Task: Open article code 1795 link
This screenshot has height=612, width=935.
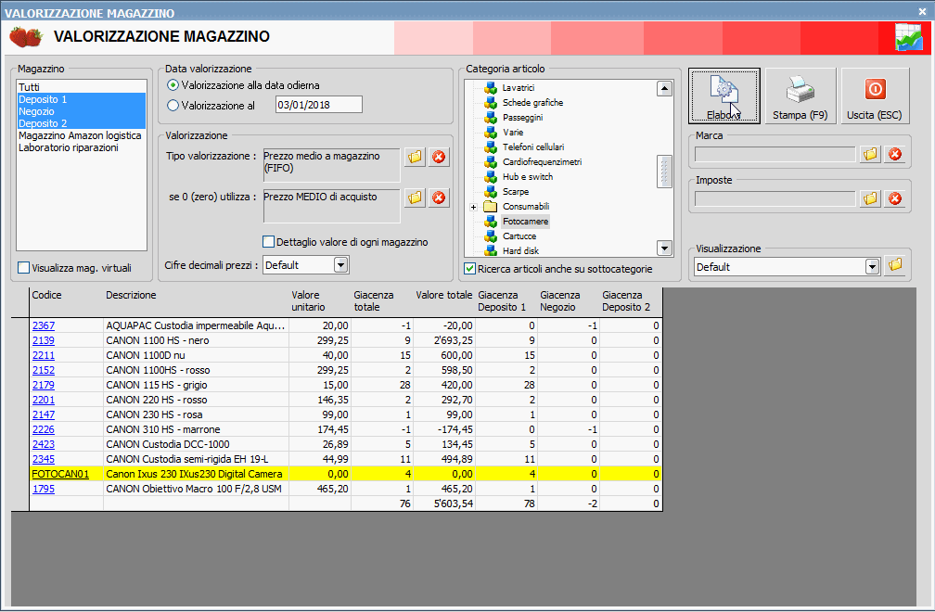Action: pos(44,490)
